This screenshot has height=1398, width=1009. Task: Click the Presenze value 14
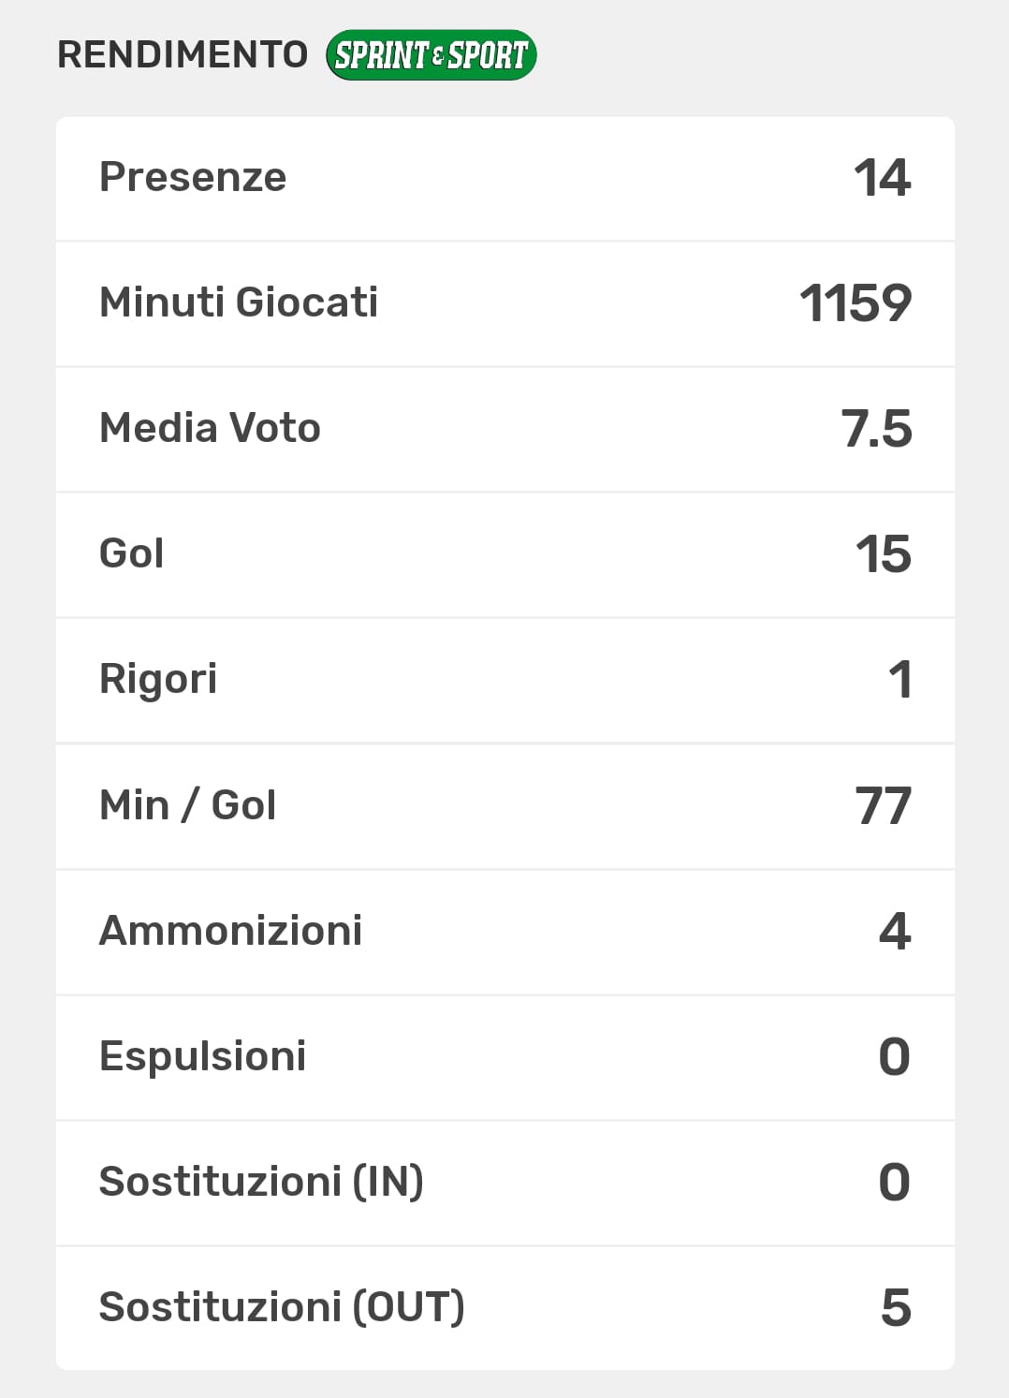point(882,178)
